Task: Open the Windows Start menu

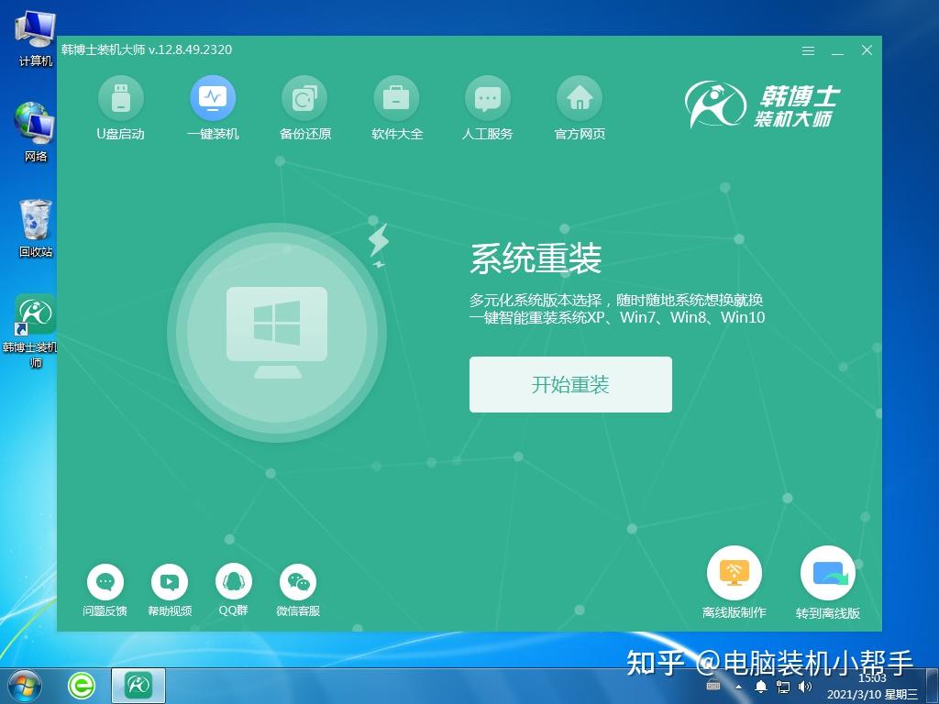Action: click(x=24, y=686)
